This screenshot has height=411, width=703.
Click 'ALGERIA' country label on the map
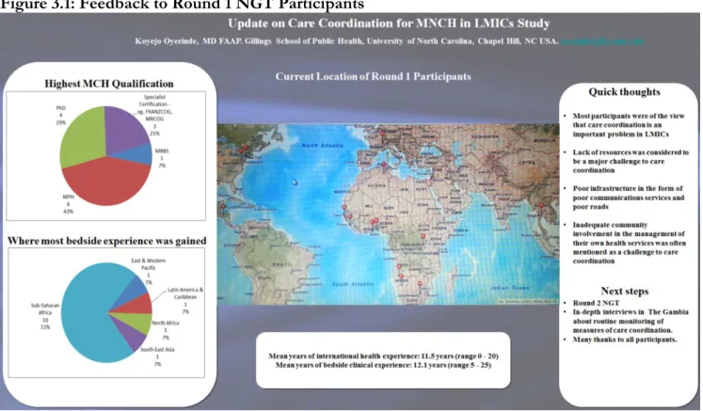pyautogui.click(x=376, y=185)
